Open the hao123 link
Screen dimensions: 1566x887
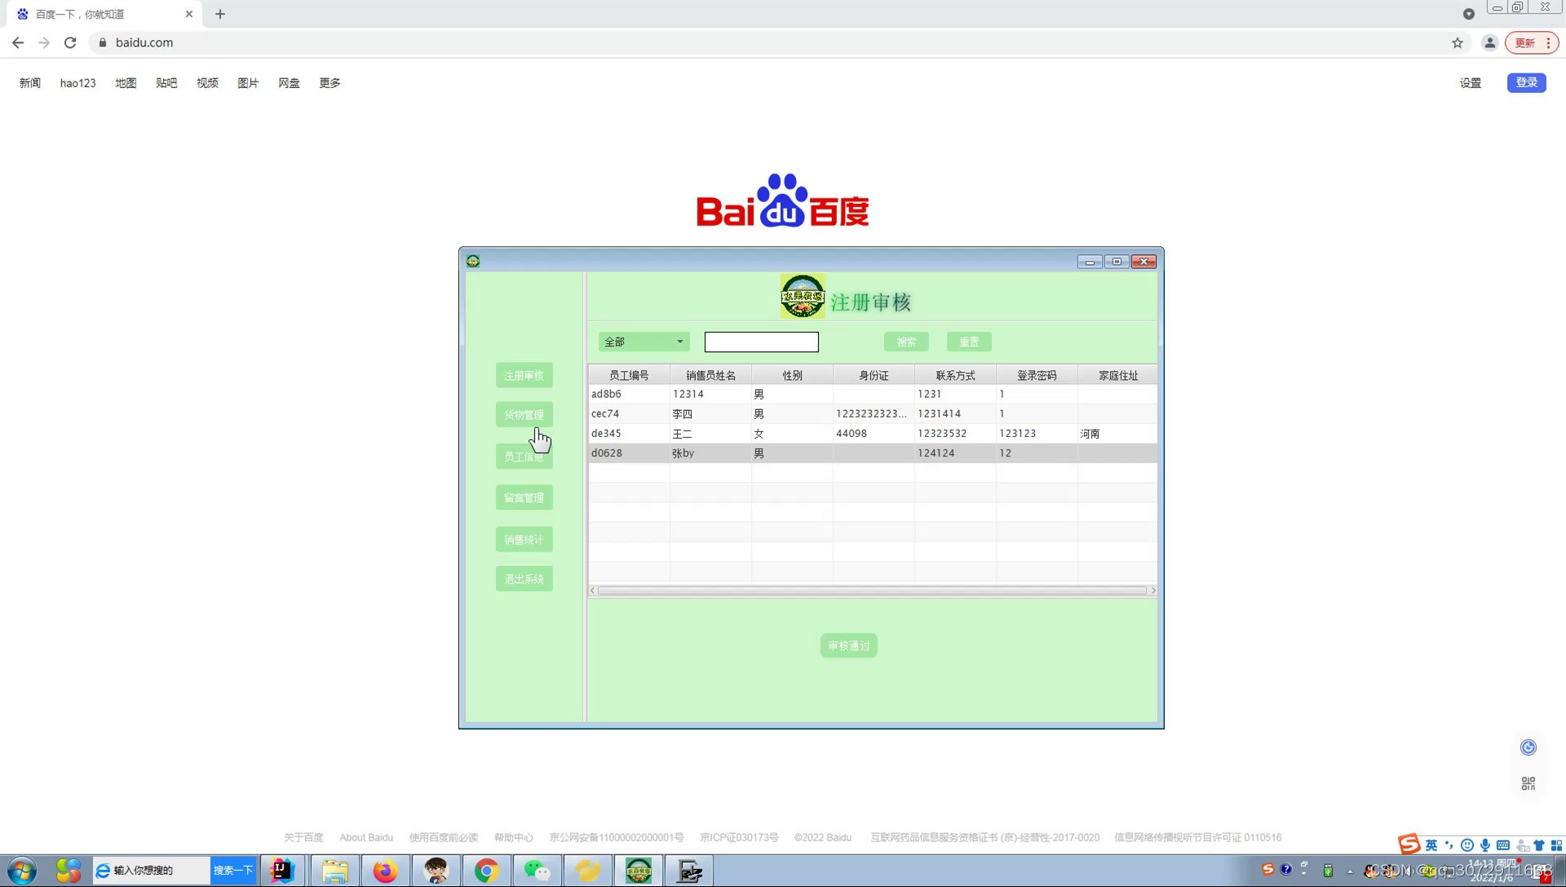[77, 82]
